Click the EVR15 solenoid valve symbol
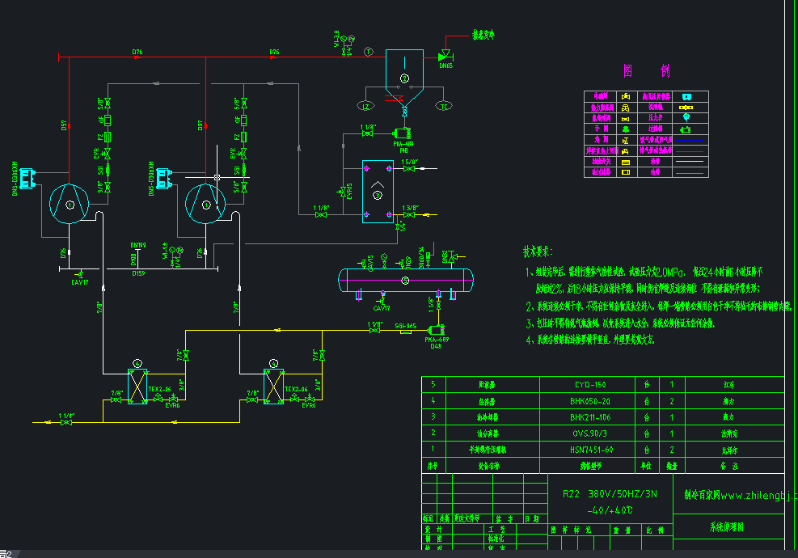 coord(343,192)
